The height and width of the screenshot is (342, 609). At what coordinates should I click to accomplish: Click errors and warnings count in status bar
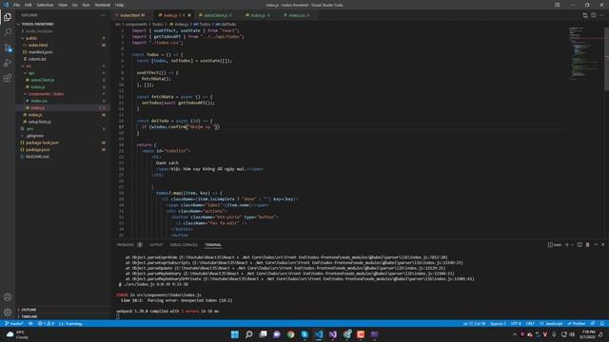[46, 323]
